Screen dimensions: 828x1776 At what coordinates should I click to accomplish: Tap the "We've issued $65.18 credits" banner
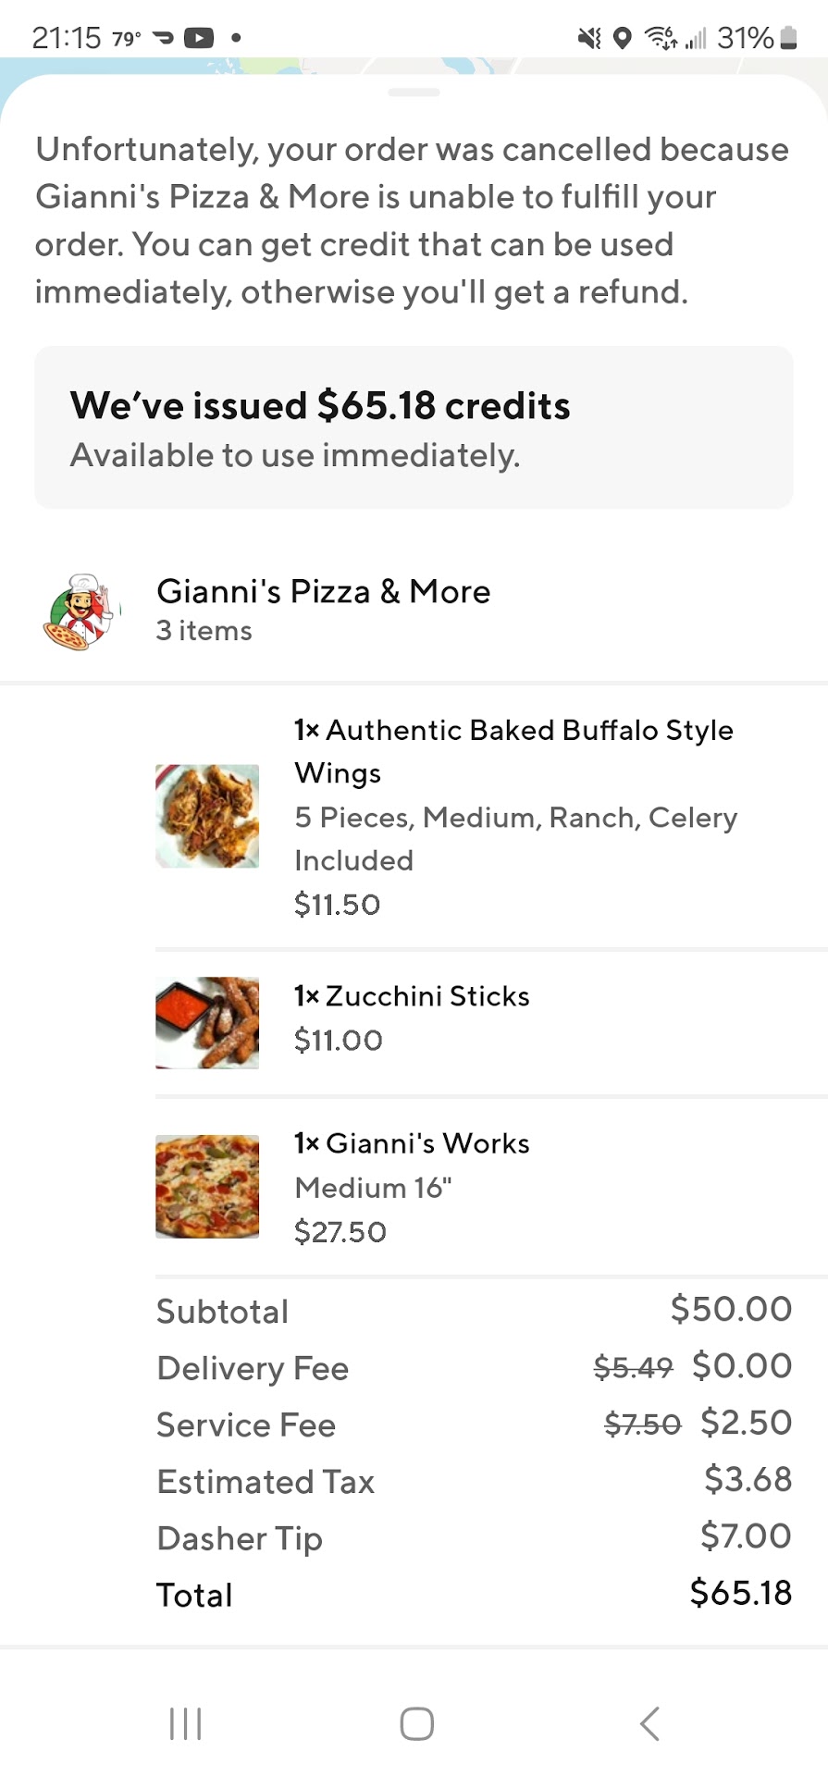tap(414, 427)
